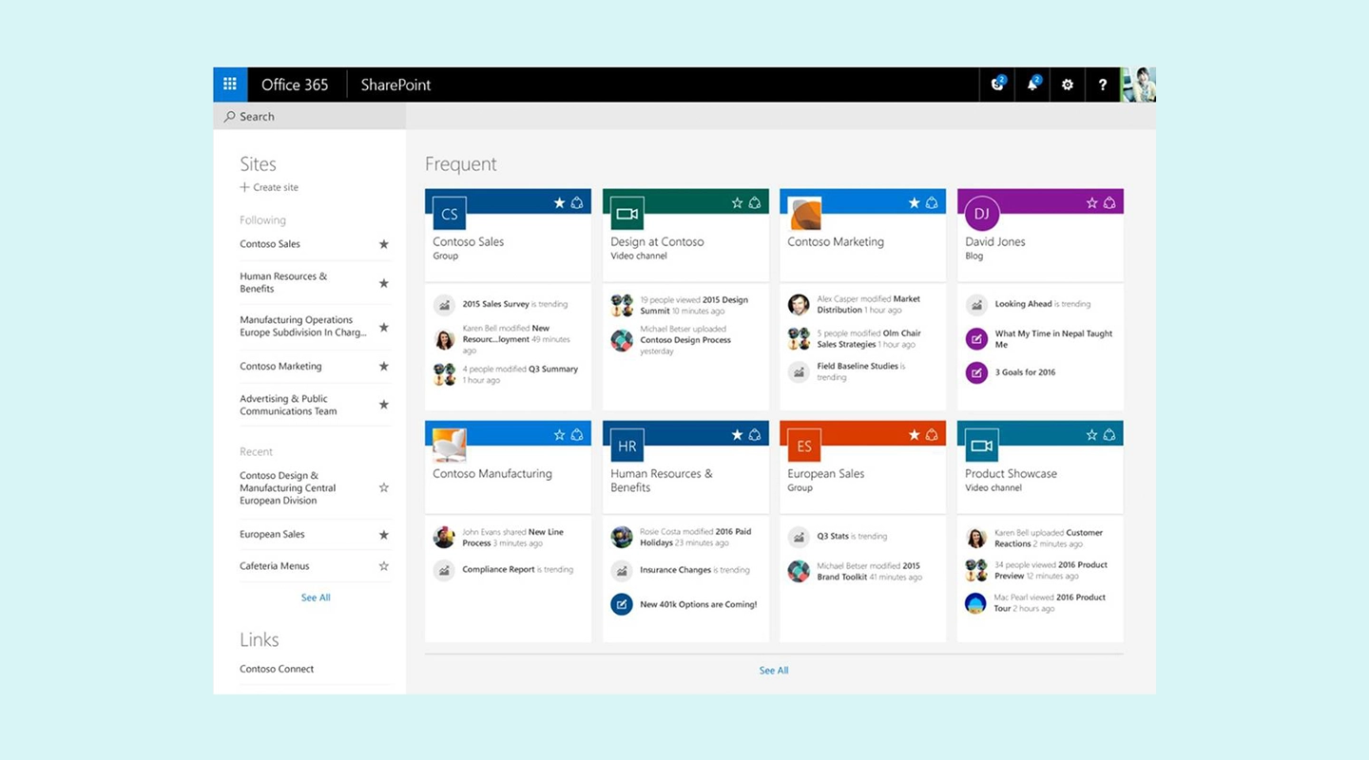Viewport: 1369px width, 760px height.
Task: Toggle star next to Contoso Marketing sidebar item
Action: pos(384,366)
